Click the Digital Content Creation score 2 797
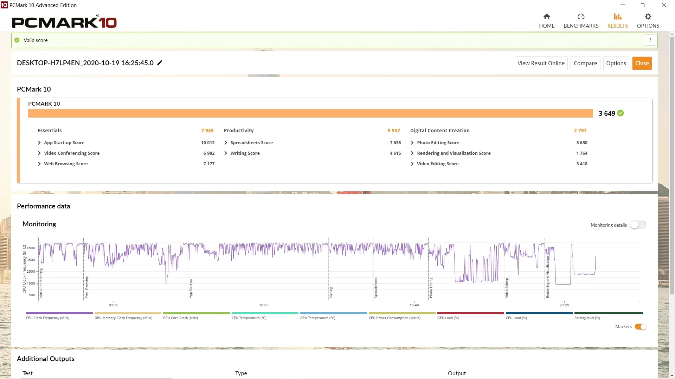The width and height of the screenshot is (675, 379). point(580,131)
